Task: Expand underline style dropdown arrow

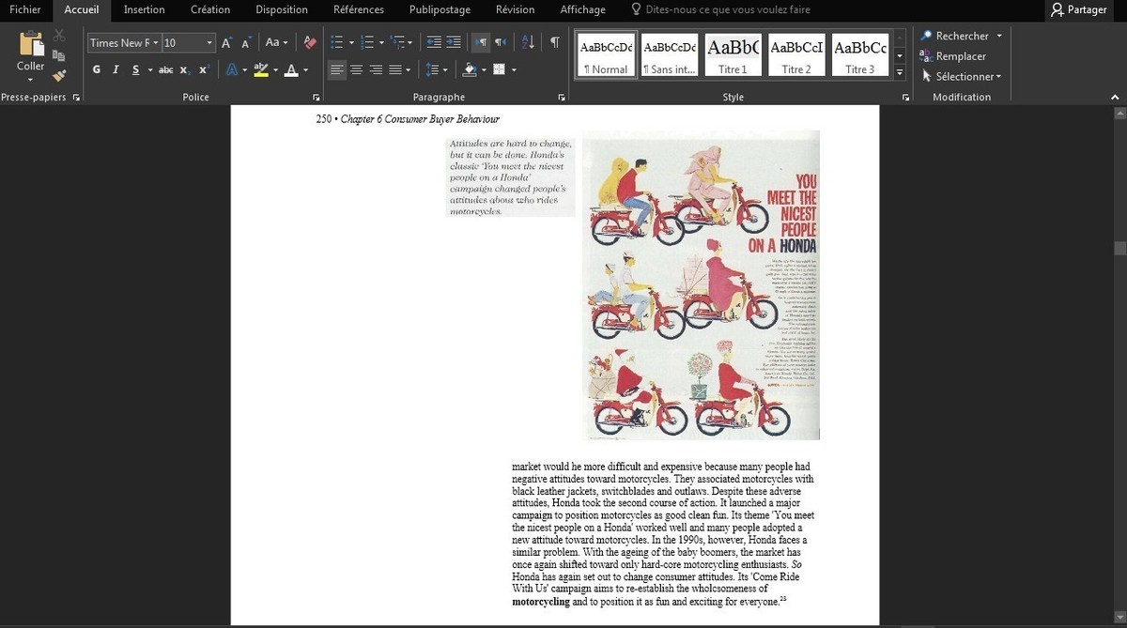Action: click(x=149, y=70)
